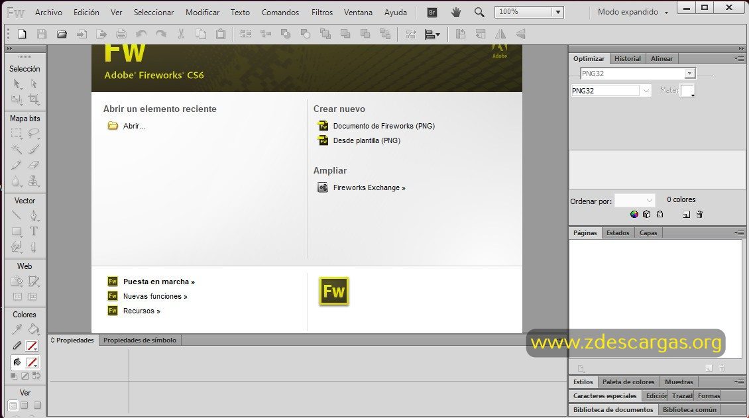Open the Optimizar panel options menu
This screenshot has width=749, height=418.
pos(739,59)
